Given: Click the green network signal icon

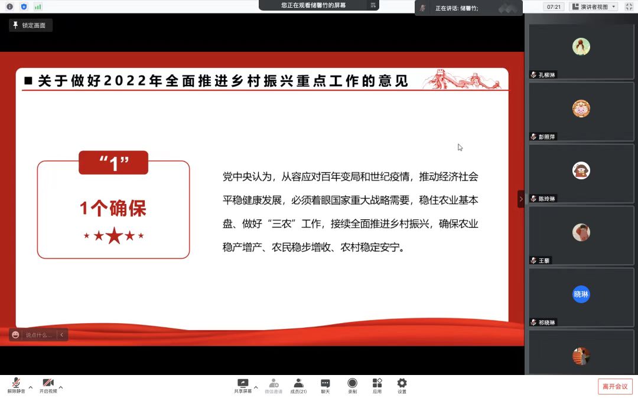Looking at the screenshot, I should [x=38, y=6].
